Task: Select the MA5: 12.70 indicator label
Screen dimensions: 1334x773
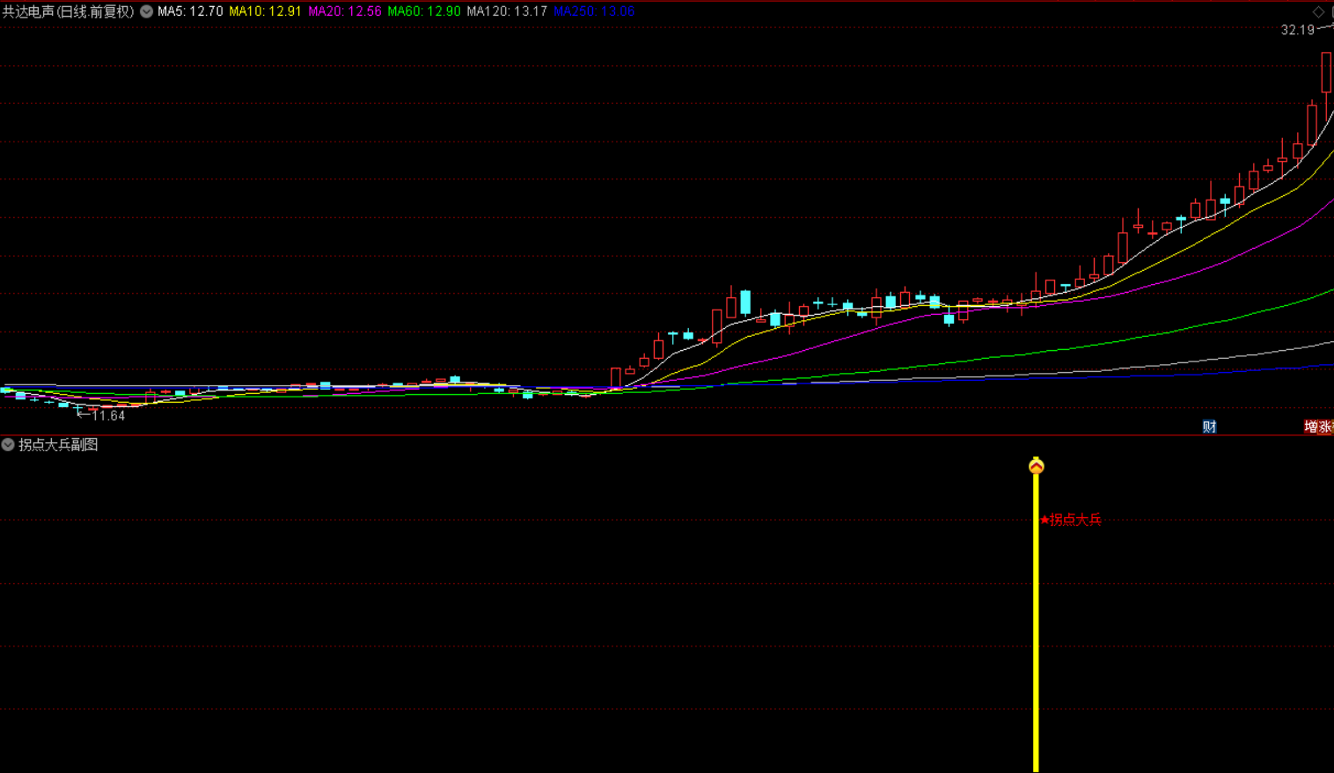Action: click(190, 11)
